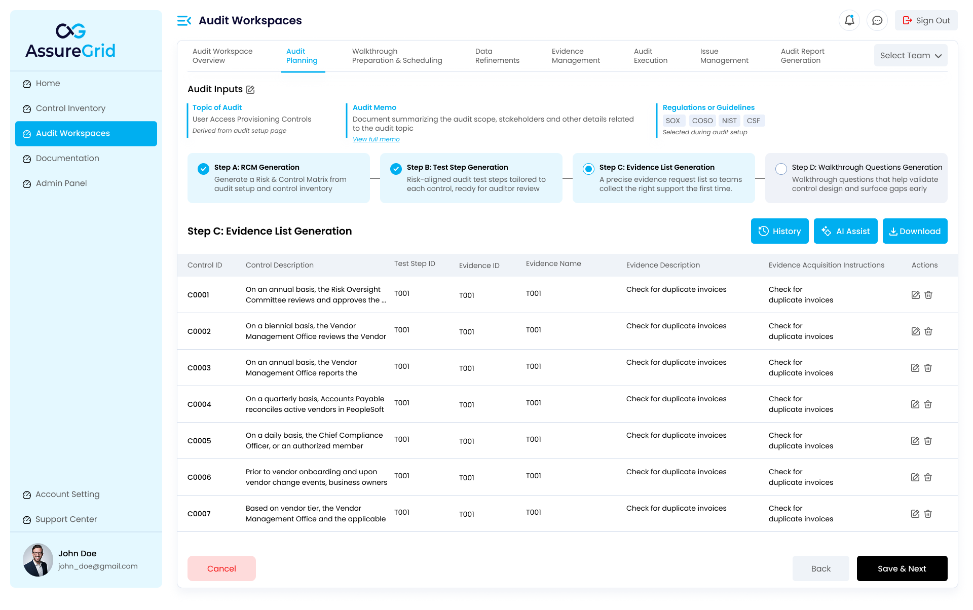Select the Step D radio button

coord(781,169)
